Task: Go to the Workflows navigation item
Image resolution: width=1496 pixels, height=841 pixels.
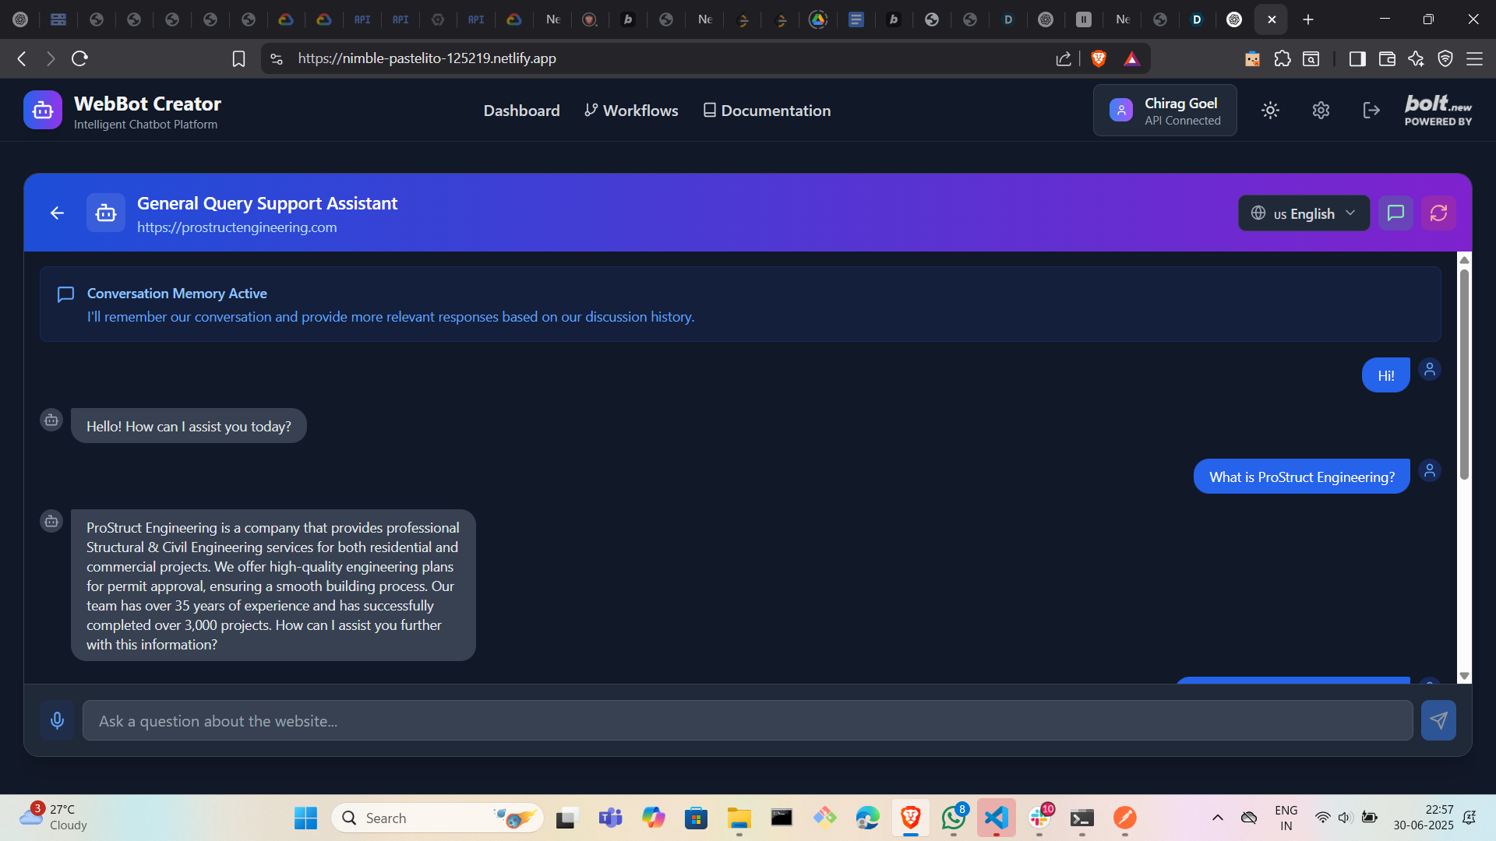Action: pos(631,111)
